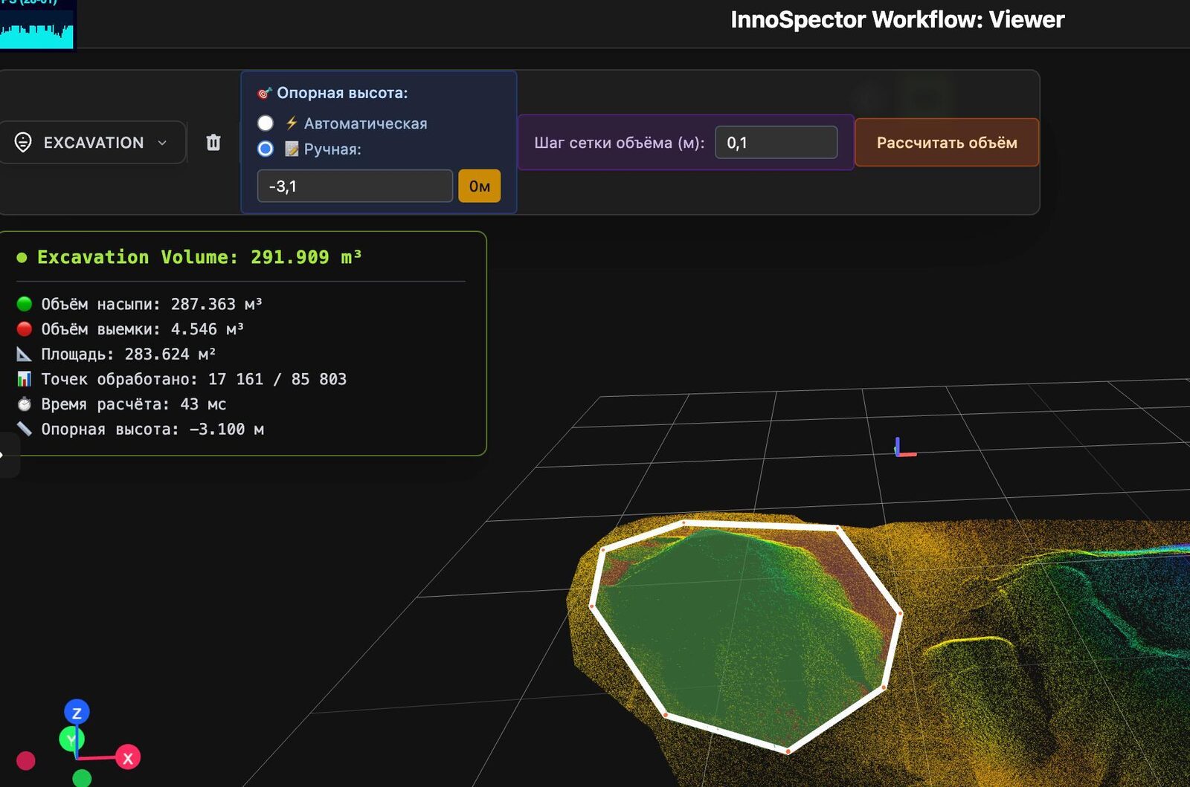Screen dimensions: 1190x787
Task: Delete measurement with the trash icon
Action: [x=213, y=142]
